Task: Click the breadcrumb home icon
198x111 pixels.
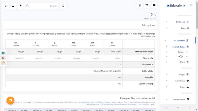Action: point(155,18)
